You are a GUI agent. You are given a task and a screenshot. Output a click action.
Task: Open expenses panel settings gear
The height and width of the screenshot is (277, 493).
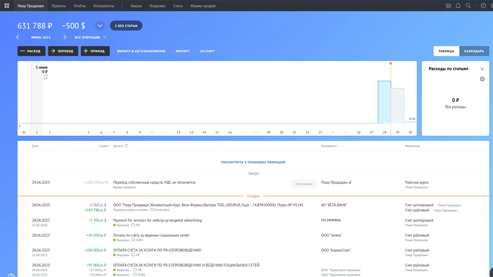[482, 79]
